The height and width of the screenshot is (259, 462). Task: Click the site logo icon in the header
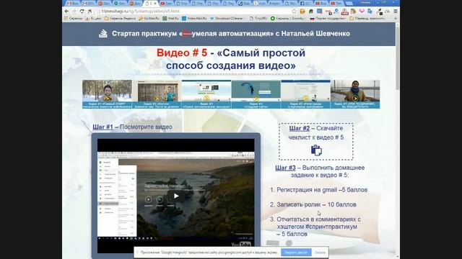coord(103,34)
